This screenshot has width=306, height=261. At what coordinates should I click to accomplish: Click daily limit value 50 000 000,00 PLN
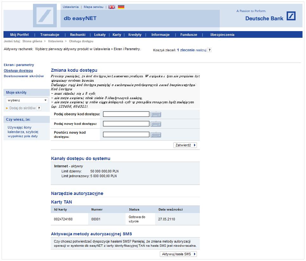click(104, 171)
